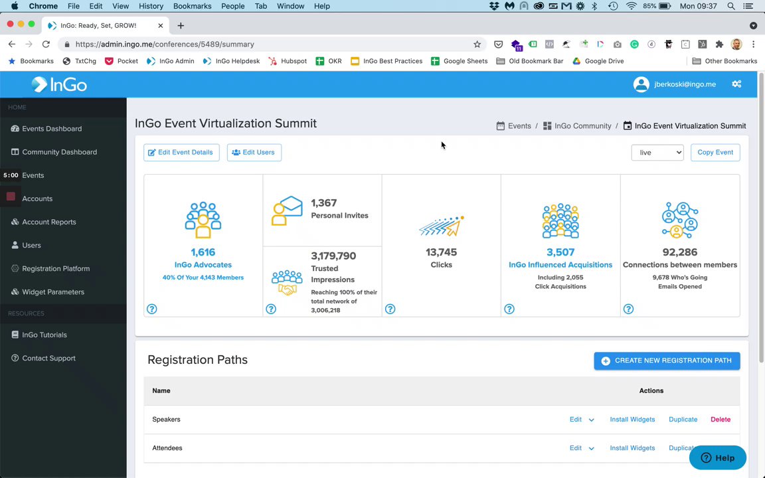Click Create New Registration Path button
This screenshot has width=765, height=478.
point(667,361)
